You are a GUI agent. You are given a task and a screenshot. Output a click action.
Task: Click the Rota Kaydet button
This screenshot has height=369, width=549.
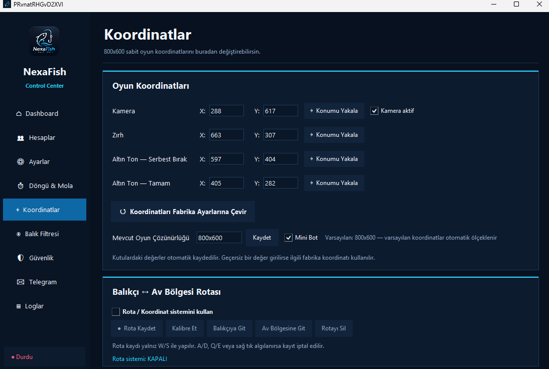136,328
